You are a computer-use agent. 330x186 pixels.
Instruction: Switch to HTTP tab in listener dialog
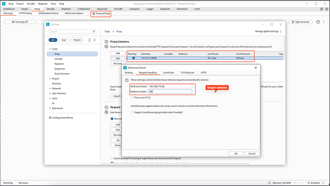[x=204, y=73]
